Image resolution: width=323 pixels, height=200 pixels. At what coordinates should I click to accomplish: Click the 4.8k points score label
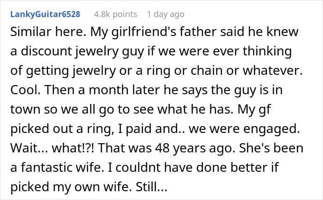[115, 14]
